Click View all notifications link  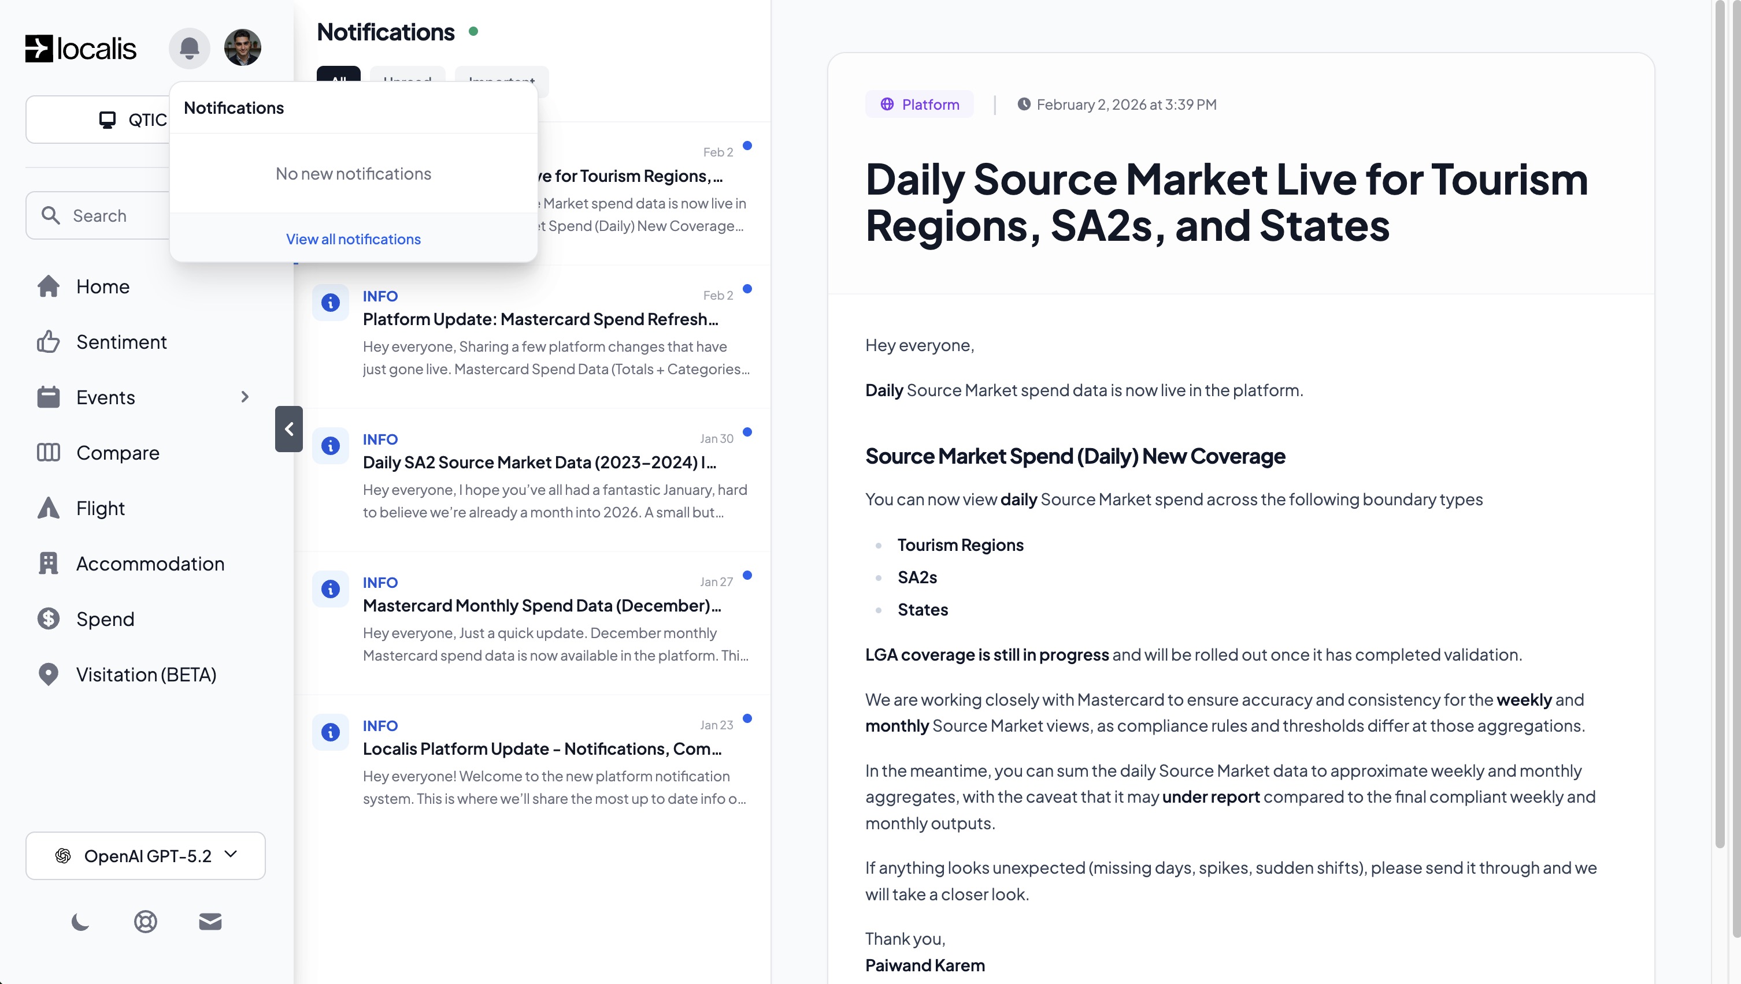tap(353, 239)
